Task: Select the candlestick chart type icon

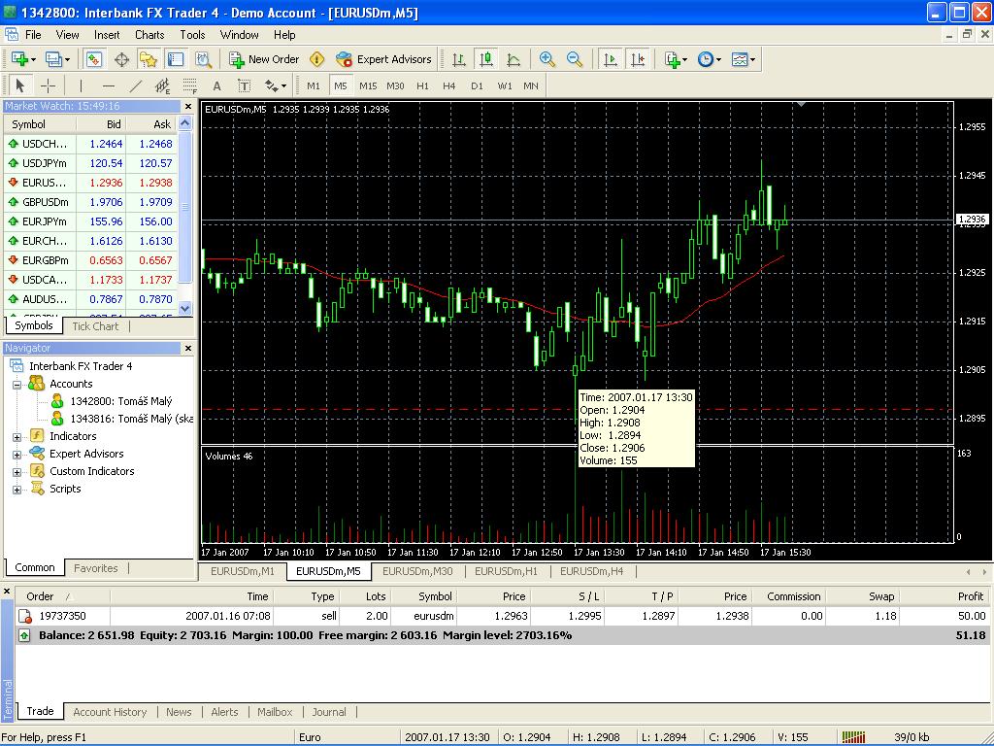Action: coord(486,59)
